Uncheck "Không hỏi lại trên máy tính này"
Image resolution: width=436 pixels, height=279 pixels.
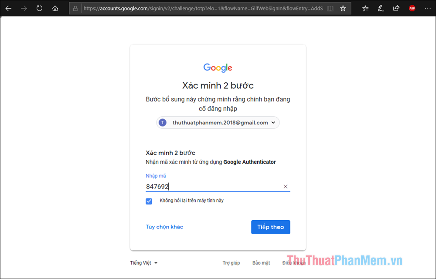coord(149,201)
